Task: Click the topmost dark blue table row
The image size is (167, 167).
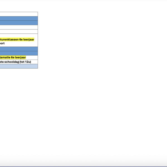Action: (18, 18)
